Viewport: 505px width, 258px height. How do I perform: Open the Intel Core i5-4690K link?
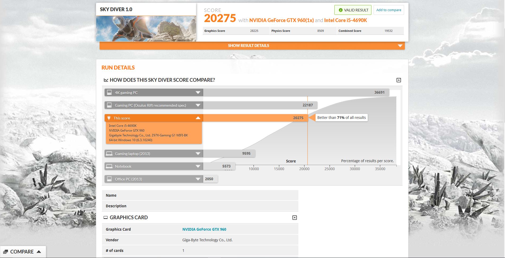345,20
